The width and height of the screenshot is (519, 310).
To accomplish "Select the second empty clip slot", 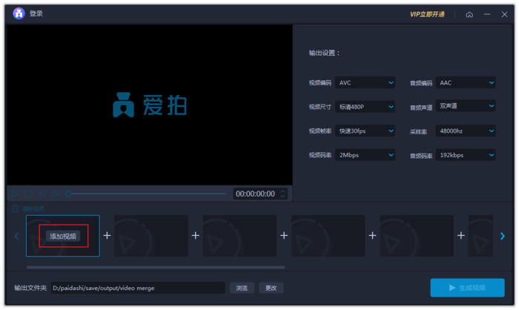I will (151, 236).
